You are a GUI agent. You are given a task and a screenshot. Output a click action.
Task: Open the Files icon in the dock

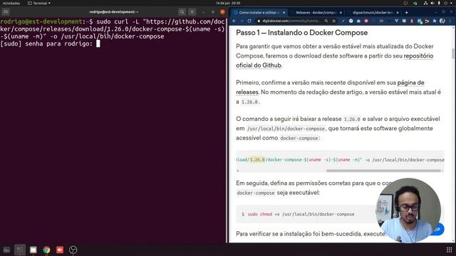(x=33, y=250)
